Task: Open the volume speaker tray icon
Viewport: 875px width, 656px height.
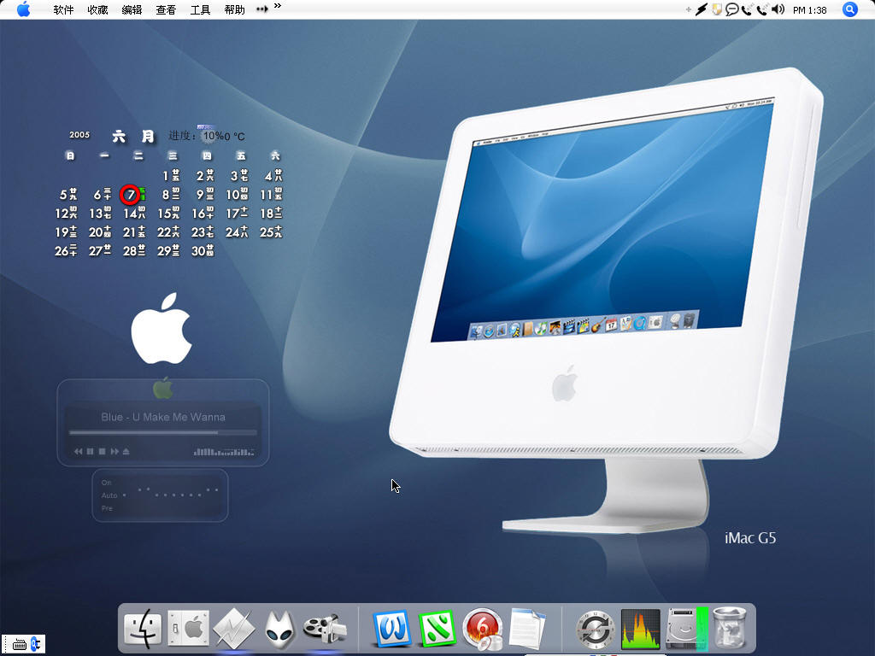Action: pos(778,9)
